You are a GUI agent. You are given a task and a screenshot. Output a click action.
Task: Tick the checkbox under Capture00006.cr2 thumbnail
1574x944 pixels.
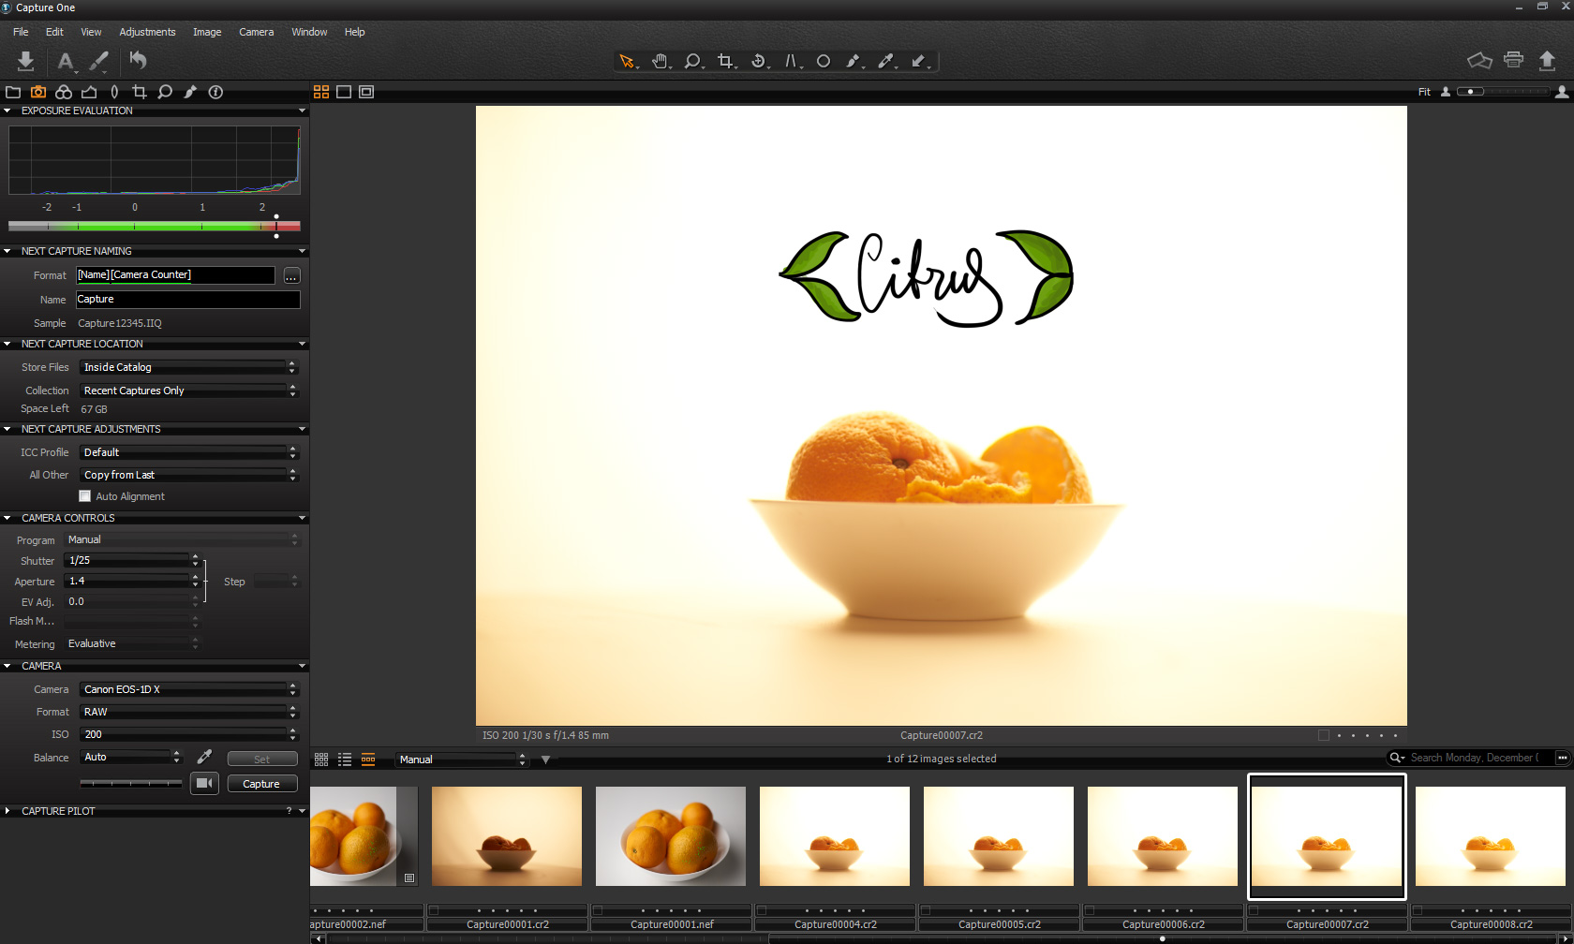1090,910
